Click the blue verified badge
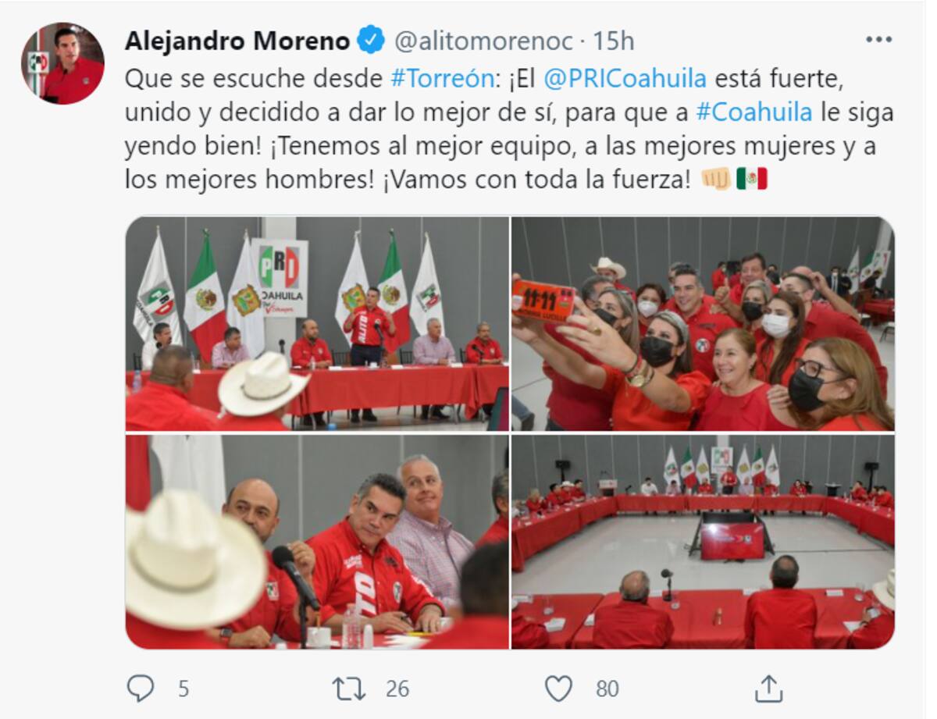This screenshot has width=937, height=719. [x=371, y=40]
